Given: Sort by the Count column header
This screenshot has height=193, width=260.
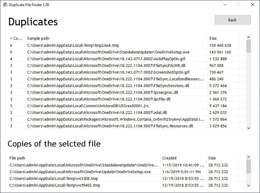Looking at the screenshot, I should tap(16, 38).
